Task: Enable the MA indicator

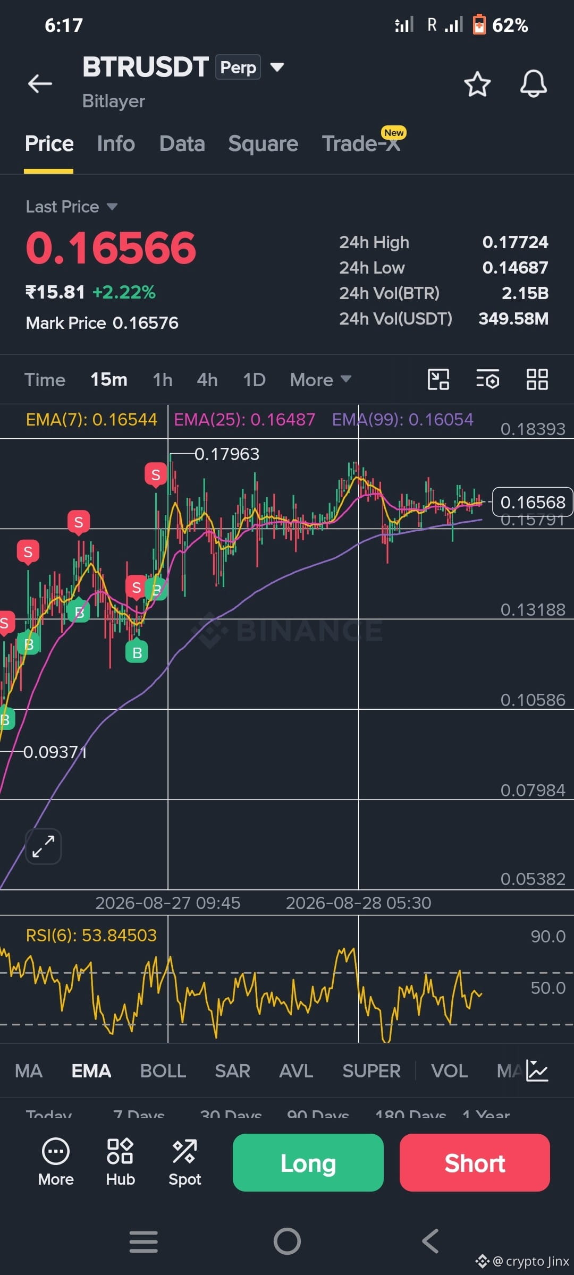Action: point(29,1071)
